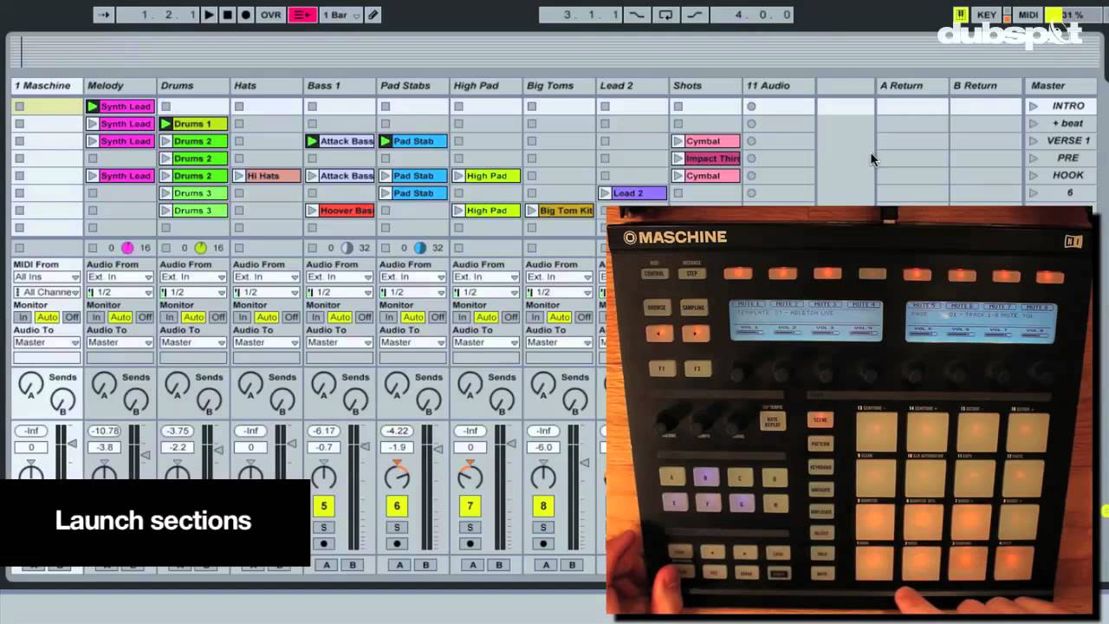Click the transport Play button
Viewport: 1109px width, 624px height.
coord(209,15)
